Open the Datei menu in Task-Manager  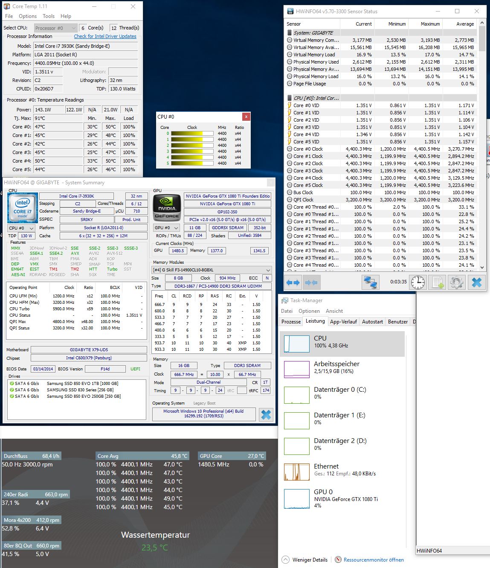pos(287,311)
